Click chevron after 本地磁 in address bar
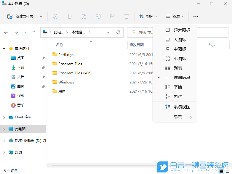Viewport: 232px width, 174px height. click(90, 32)
